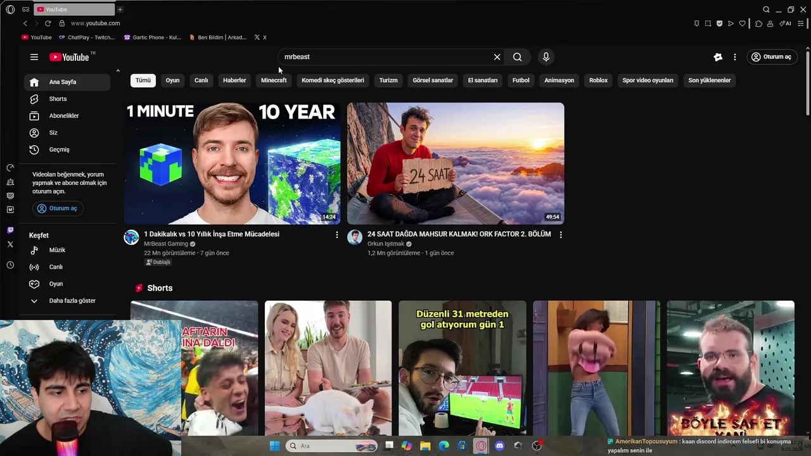Screen dimensions: 811x456
Task: Open the Easy Setup toolbar icon
Action: click(801, 23)
